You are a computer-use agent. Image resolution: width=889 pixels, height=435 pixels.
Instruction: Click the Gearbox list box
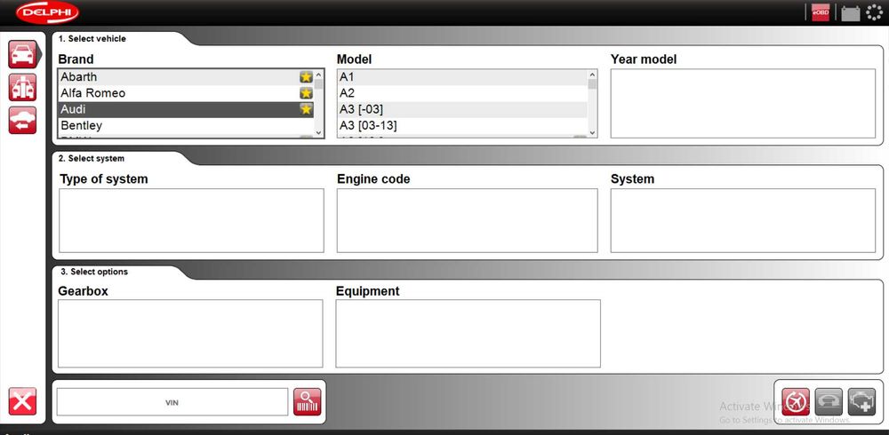(x=190, y=334)
